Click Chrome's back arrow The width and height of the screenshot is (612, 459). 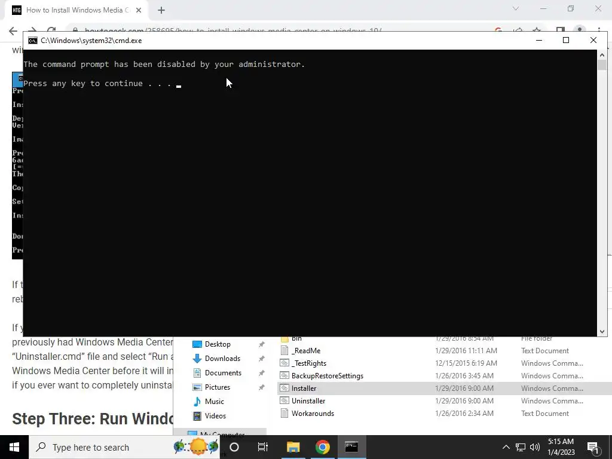pyautogui.click(x=13, y=31)
